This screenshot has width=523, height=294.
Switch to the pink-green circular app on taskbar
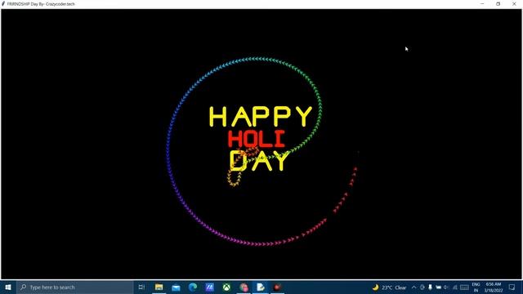coord(244,287)
